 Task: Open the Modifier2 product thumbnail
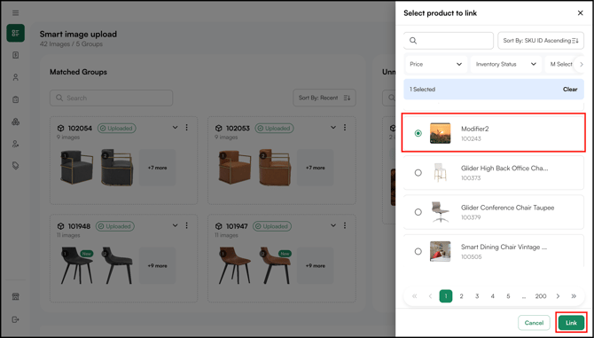pos(441,133)
